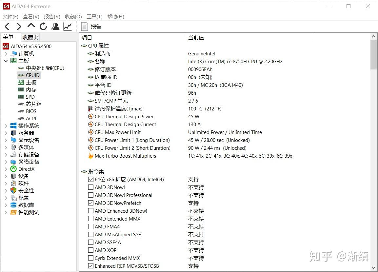Open the DirectX category icon
Image resolution: width=378 pixels, height=272 pixels.
(13, 169)
